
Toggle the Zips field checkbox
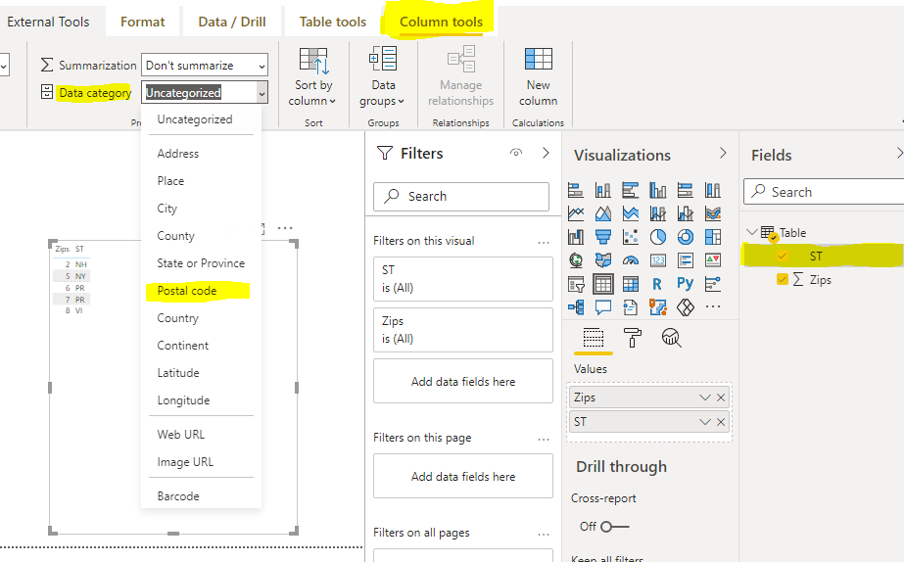click(783, 280)
